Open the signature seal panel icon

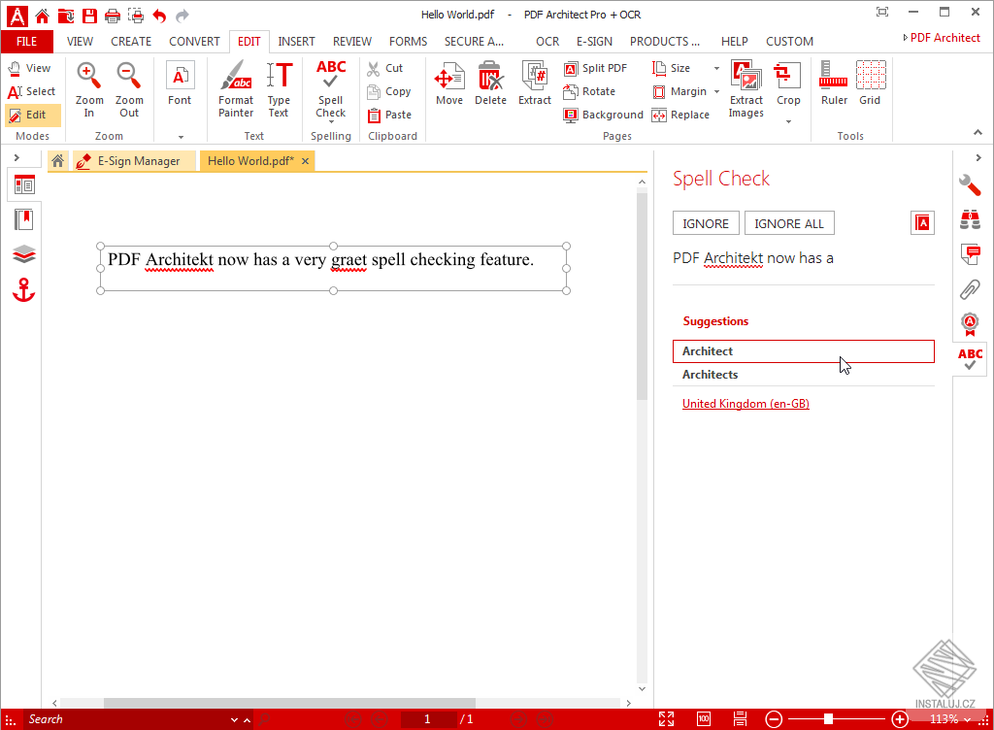(970, 324)
